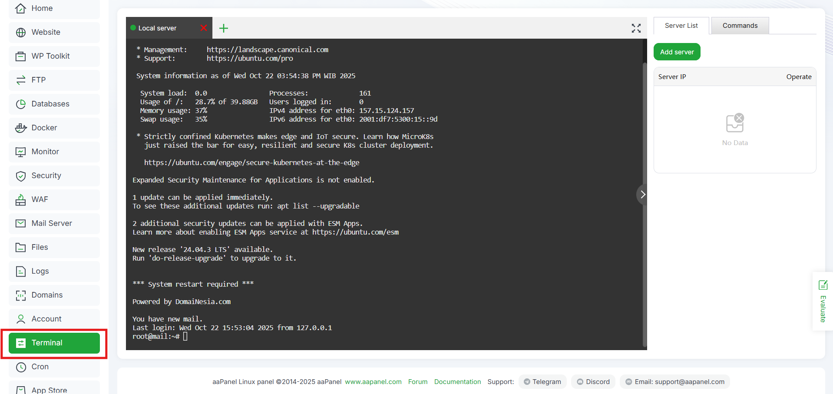833x394 pixels.
Task: Click the FTP transfer arrows icon
Action: 20,80
